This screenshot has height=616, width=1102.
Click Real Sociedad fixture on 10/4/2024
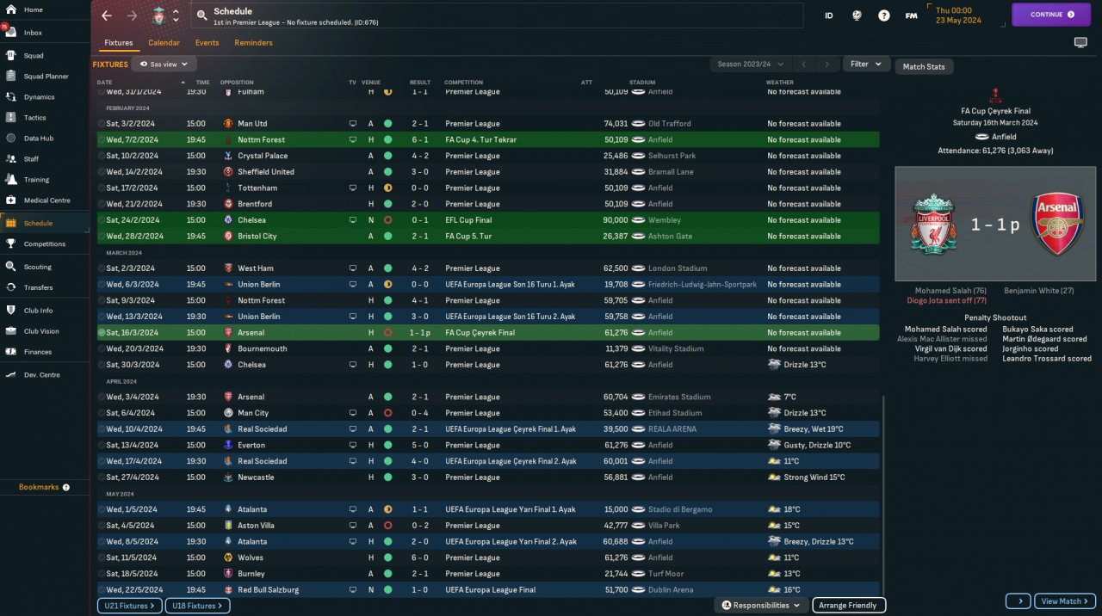click(x=488, y=429)
